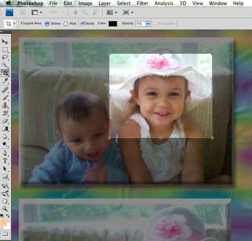Open the Analysis menu
252x241 pixels.
tap(164, 3)
